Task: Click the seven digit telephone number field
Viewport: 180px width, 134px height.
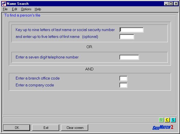Action: point(129,57)
